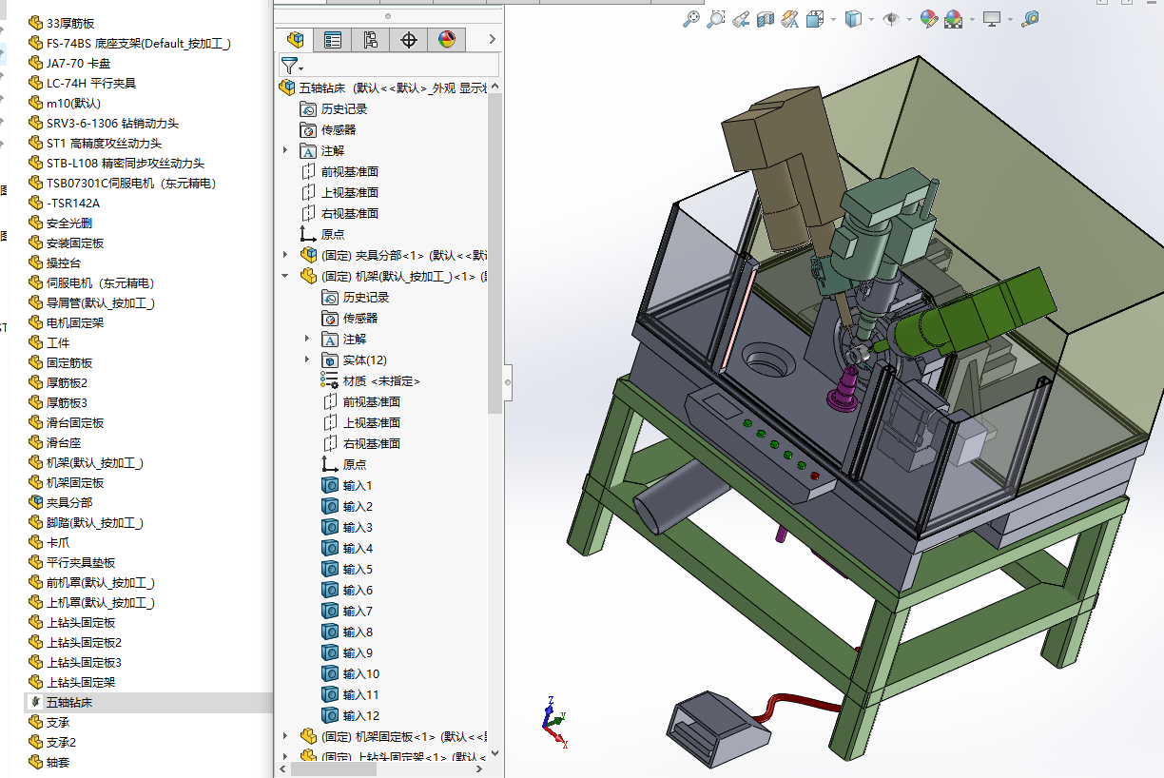This screenshot has width=1164, height=778.
Task: Open the Display Style dropdown arrow
Action: click(871, 19)
